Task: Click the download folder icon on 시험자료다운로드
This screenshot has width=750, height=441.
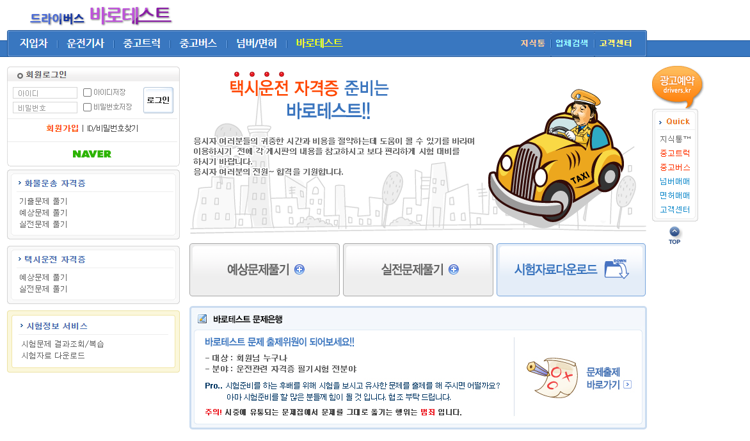Action: (x=616, y=269)
